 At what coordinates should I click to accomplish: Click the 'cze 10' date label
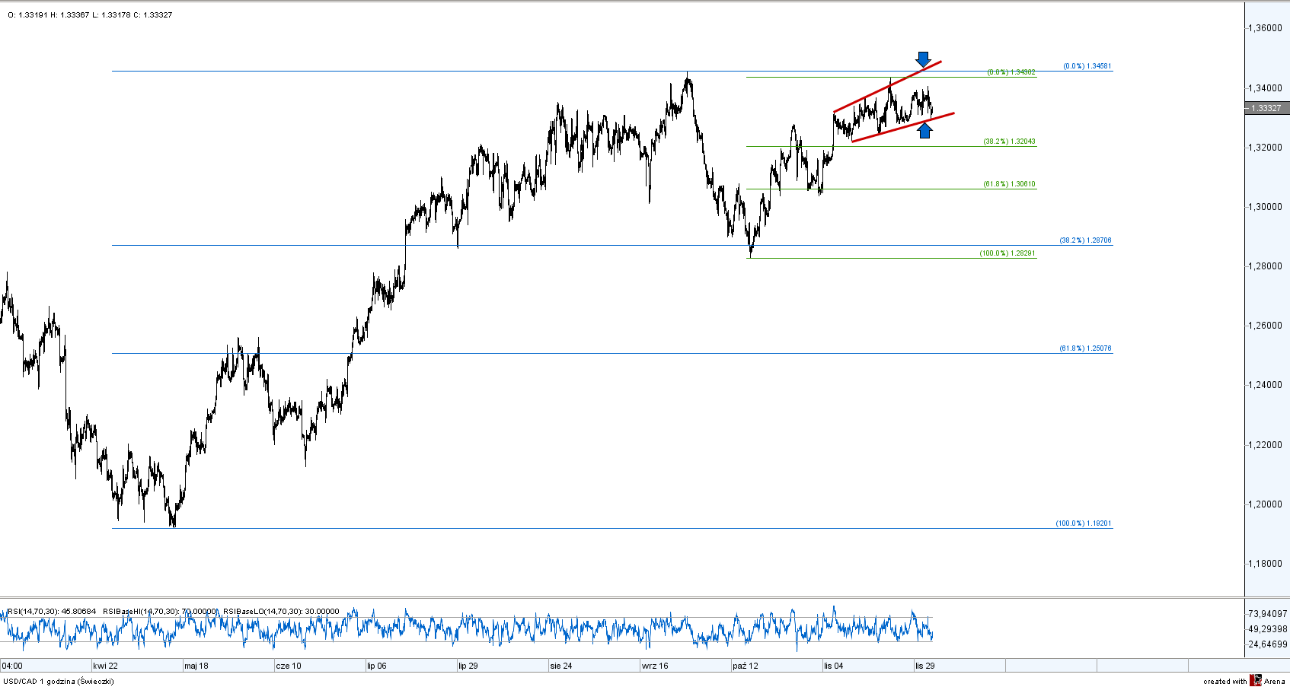(x=289, y=666)
